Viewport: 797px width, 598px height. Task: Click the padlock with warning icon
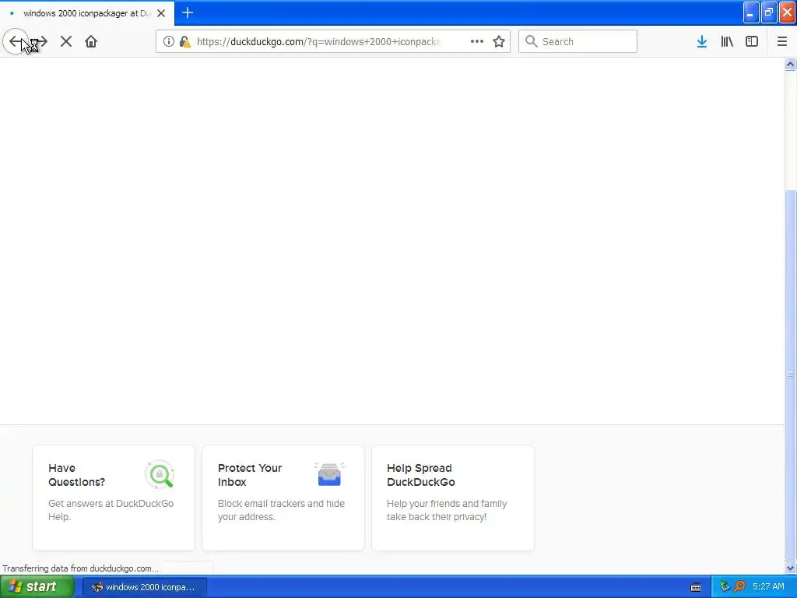click(185, 42)
